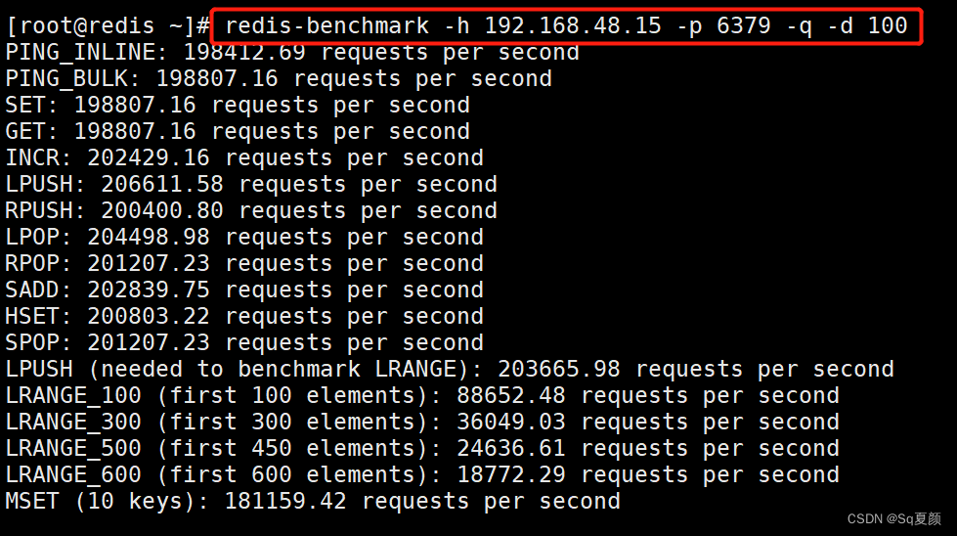
Task: Click the RPUSH 200400.80 result line
Action: (251, 210)
